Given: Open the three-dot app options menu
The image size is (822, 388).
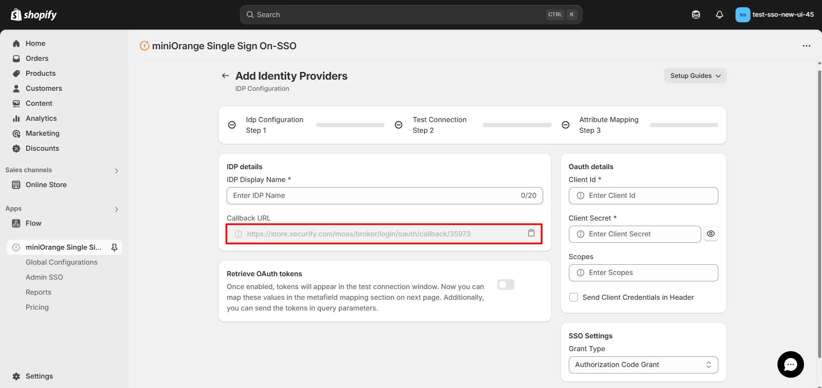Looking at the screenshot, I should [807, 46].
